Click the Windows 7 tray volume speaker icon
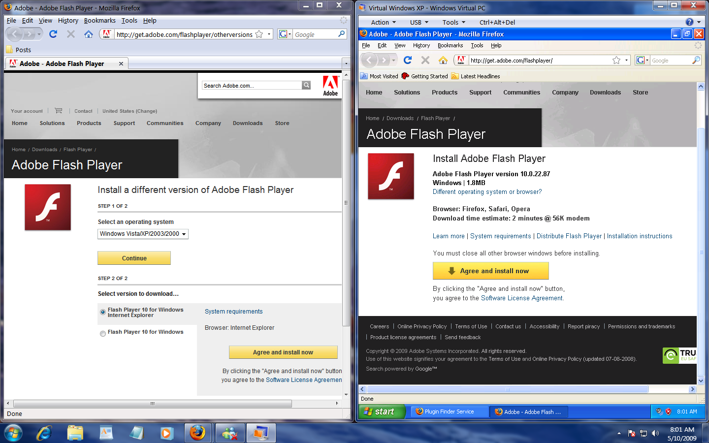 point(655,433)
